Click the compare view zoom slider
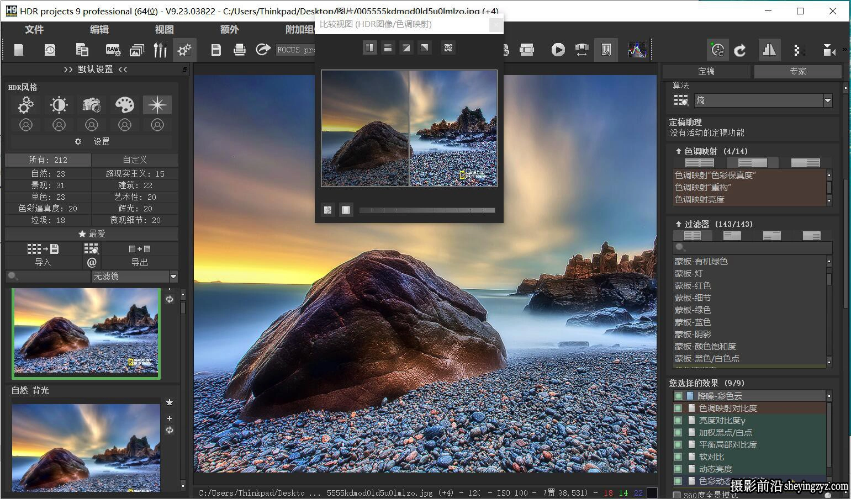851x499 pixels. (x=427, y=210)
